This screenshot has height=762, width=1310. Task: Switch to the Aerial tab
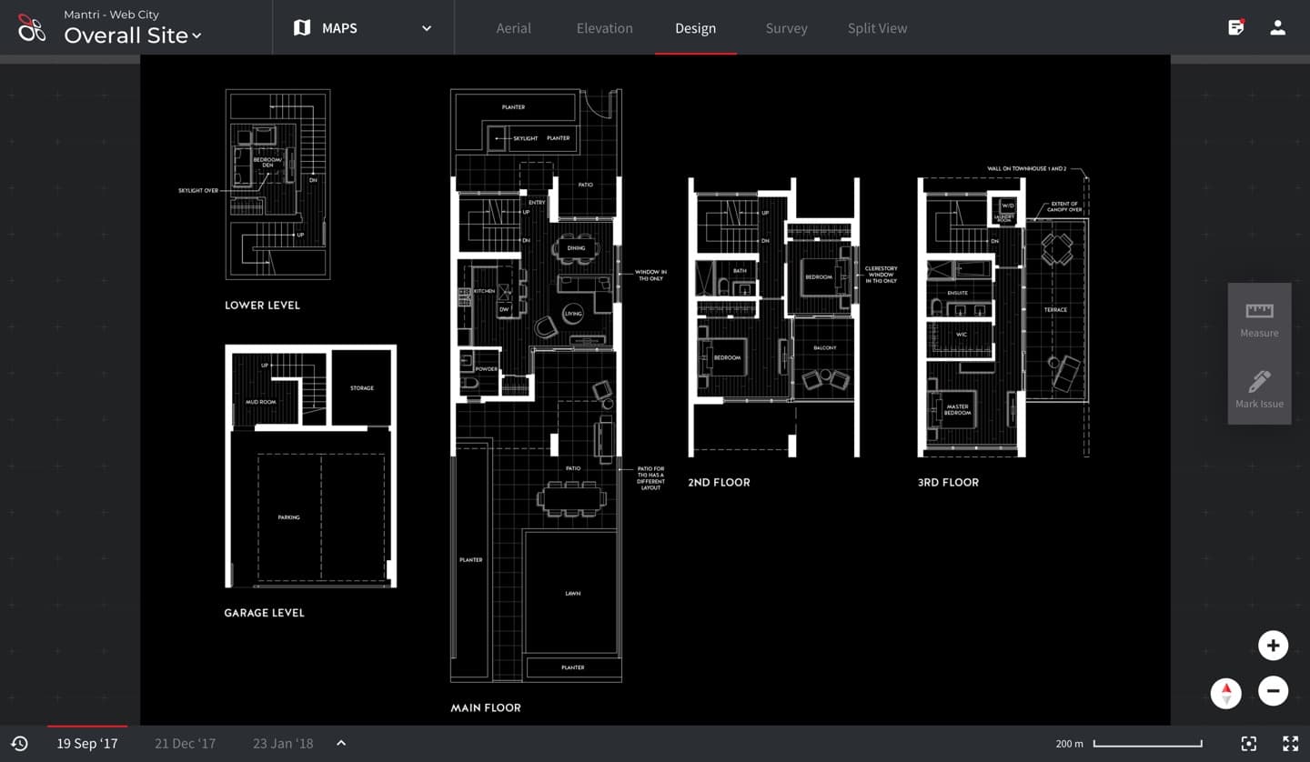tap(514, 28)
